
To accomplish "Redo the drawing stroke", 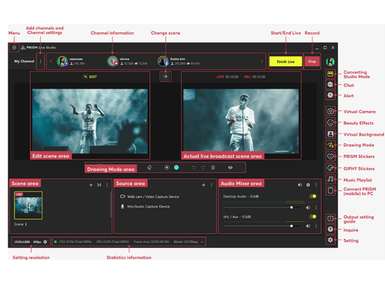I will pyautogui.click(x=203, y=167).
